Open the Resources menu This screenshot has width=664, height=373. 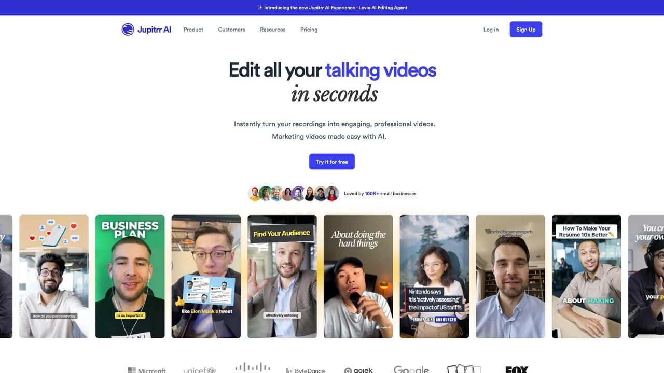click(x=273, y=30)
